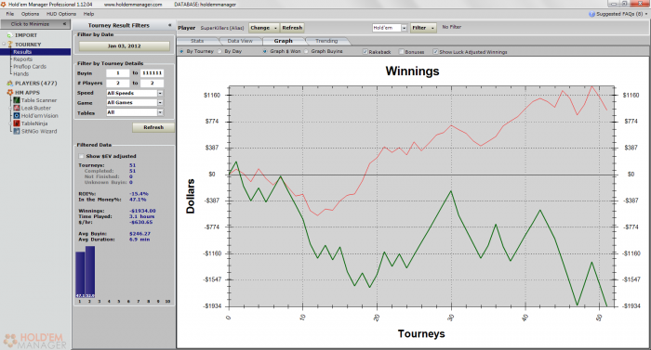Click the Buyin maximum input field

point(152,73)
